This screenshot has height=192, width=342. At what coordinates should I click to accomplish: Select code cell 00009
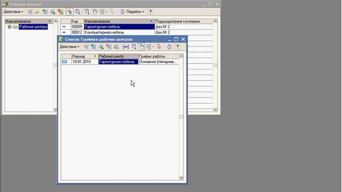click(77, 27)
